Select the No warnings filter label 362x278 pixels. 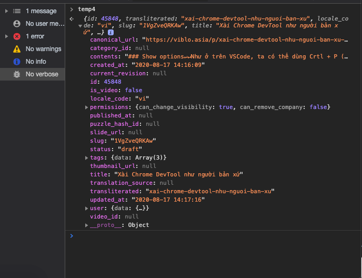(x=43, y=48)
